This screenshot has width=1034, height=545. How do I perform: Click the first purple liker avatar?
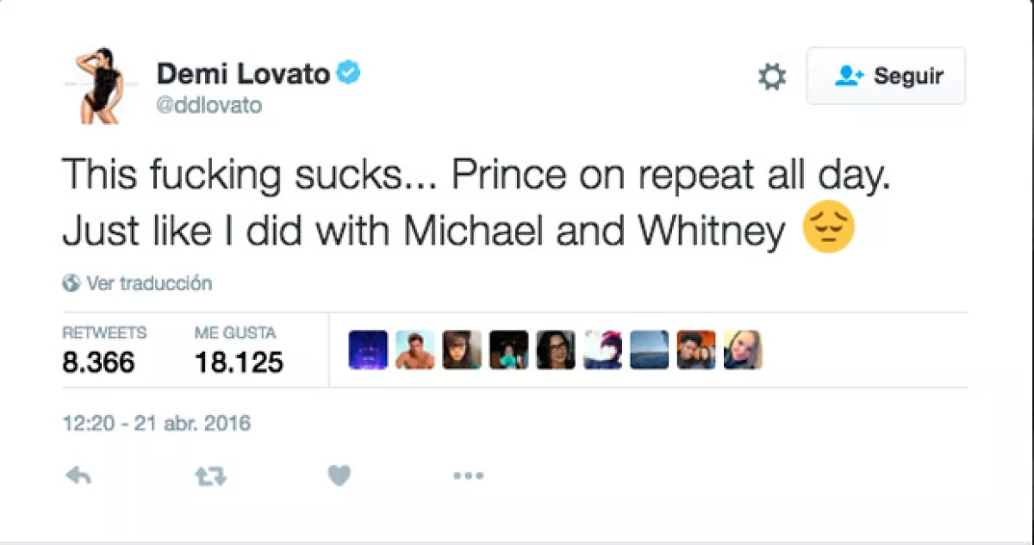point(368,350)
